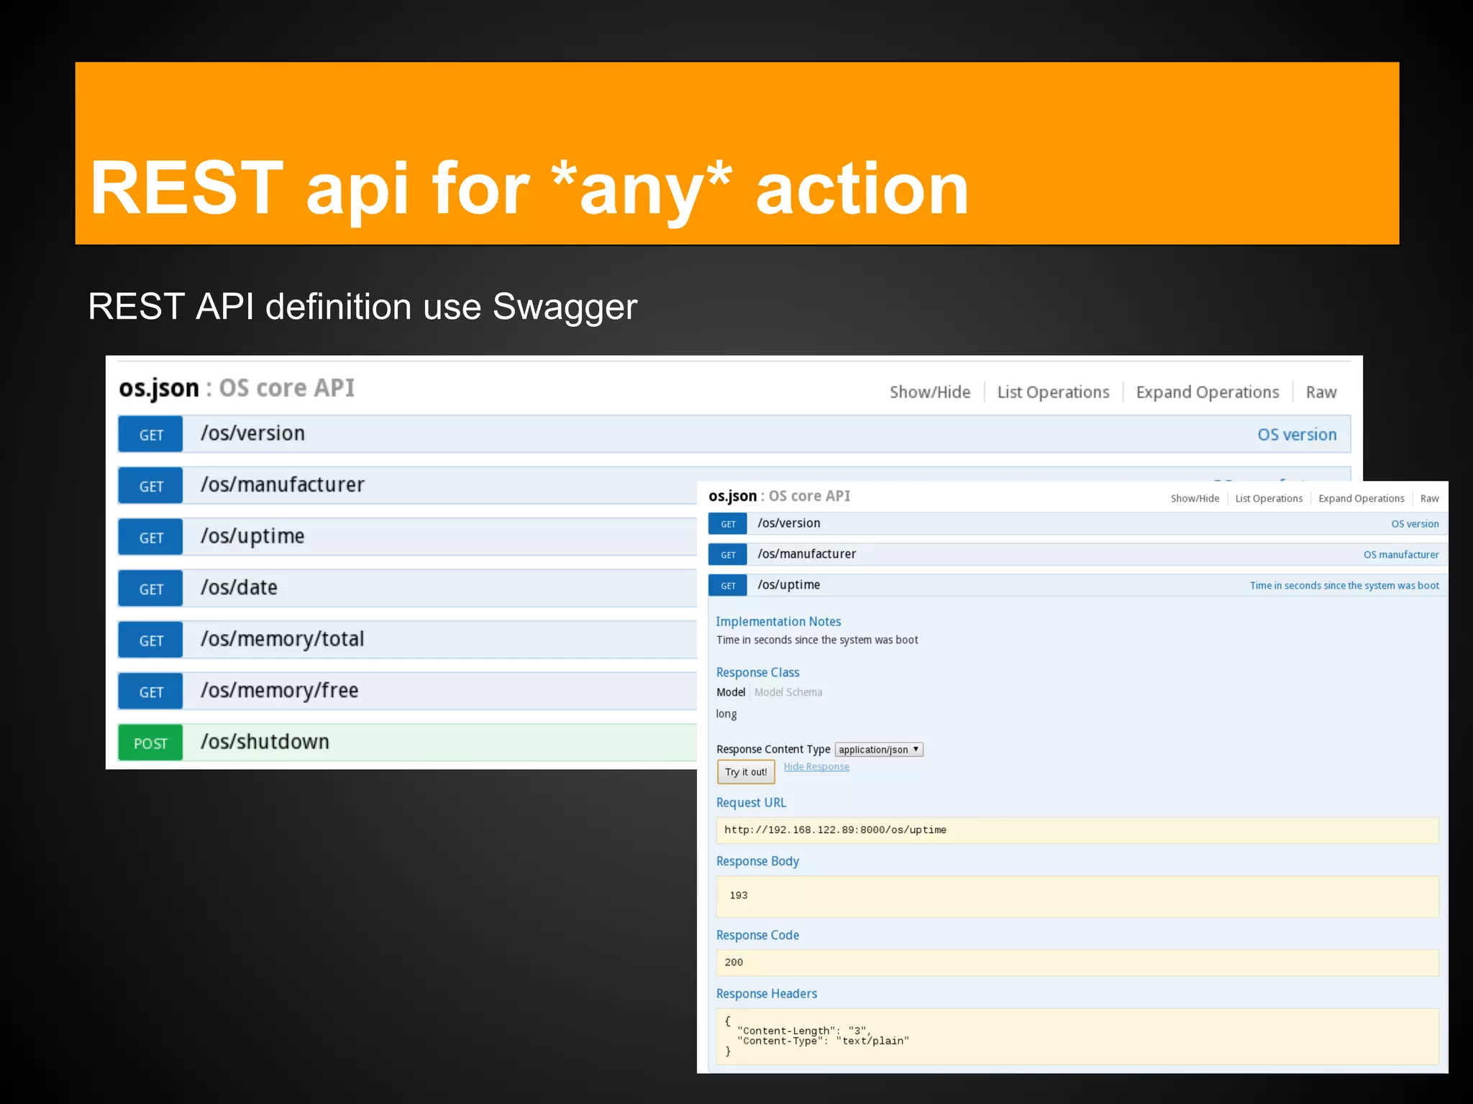Click the Response Headers heading
The height and width of the screenshot is (1104, 1473).
point(767,994)
